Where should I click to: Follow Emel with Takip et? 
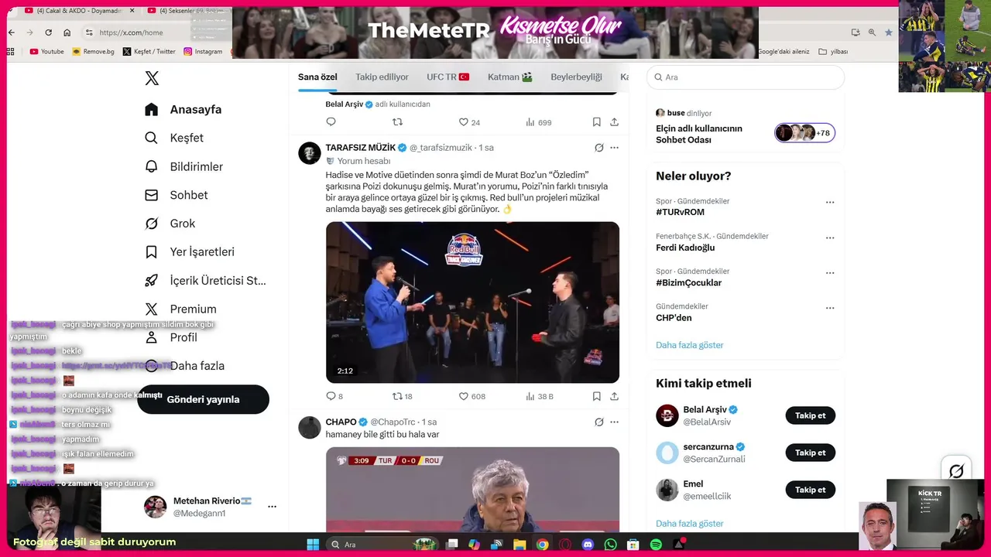tap(810, 490)
